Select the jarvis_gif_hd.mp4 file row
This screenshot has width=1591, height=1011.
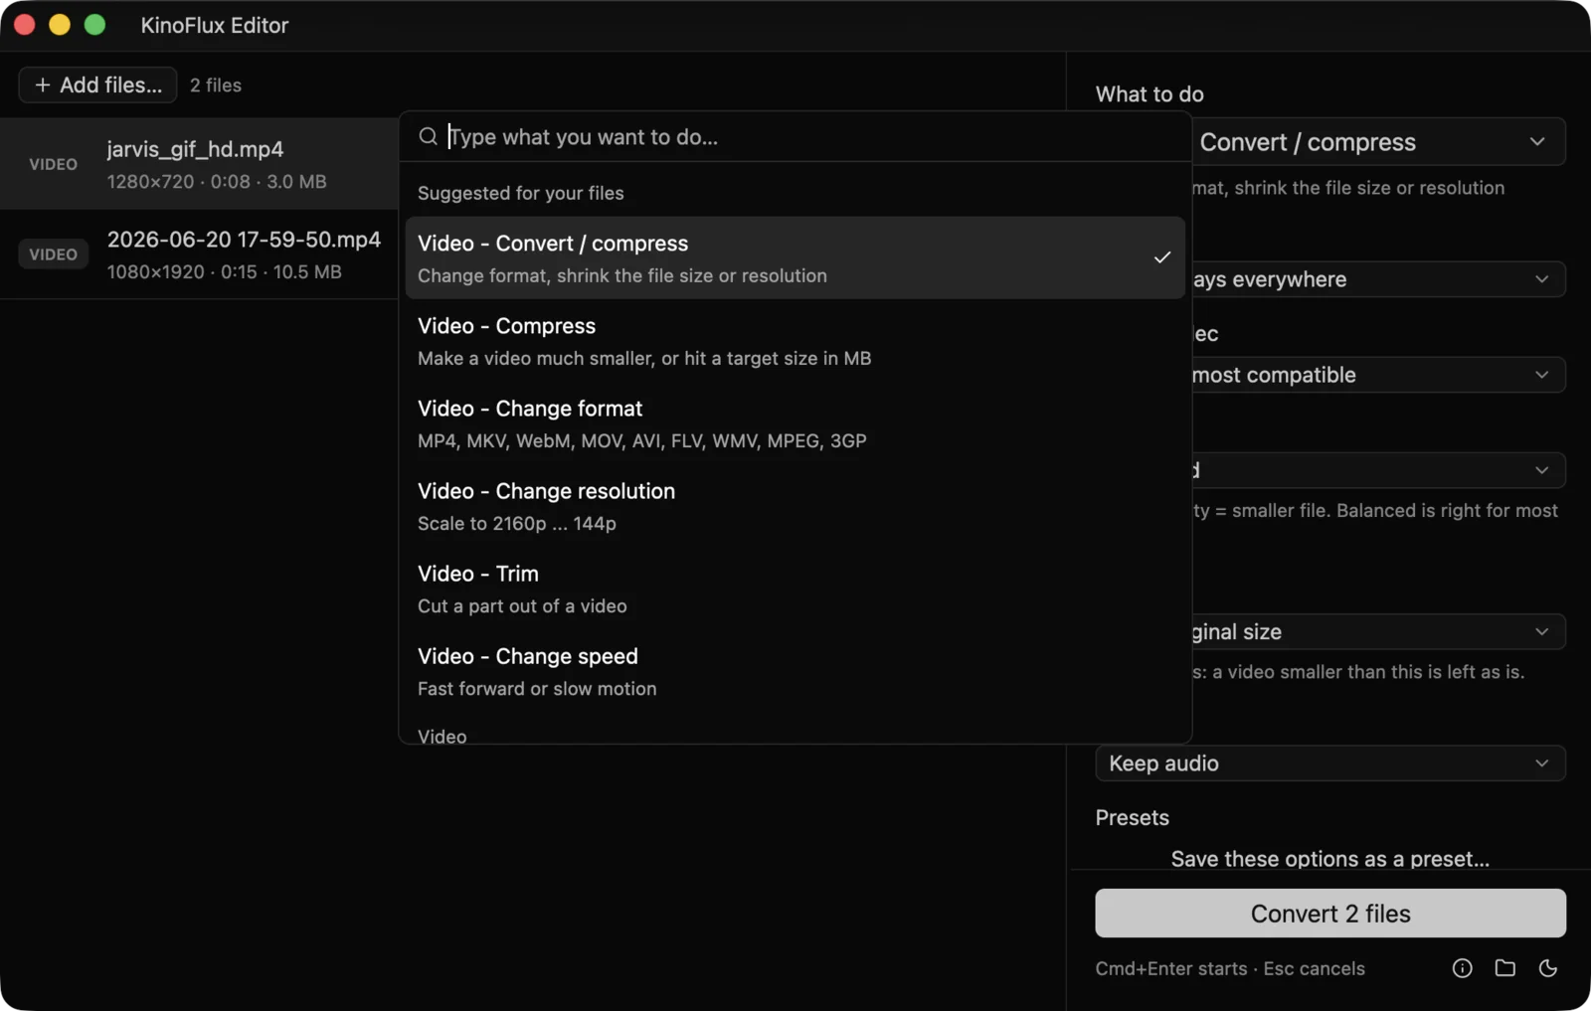199,164
